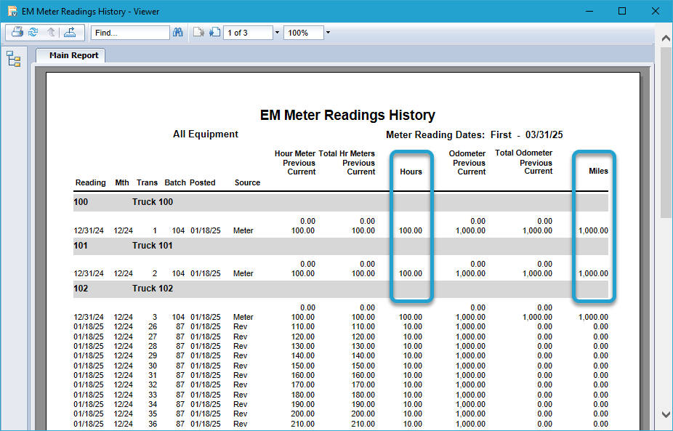Click the 'Mth' column header
Image resolution: width=673 pixels, height=431 pixels.
pos(122,182)
